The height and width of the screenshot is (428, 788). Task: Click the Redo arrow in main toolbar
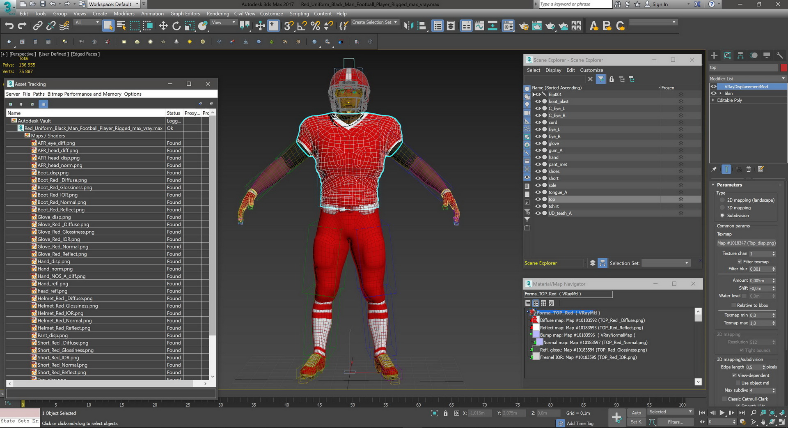tap(22, 26)
